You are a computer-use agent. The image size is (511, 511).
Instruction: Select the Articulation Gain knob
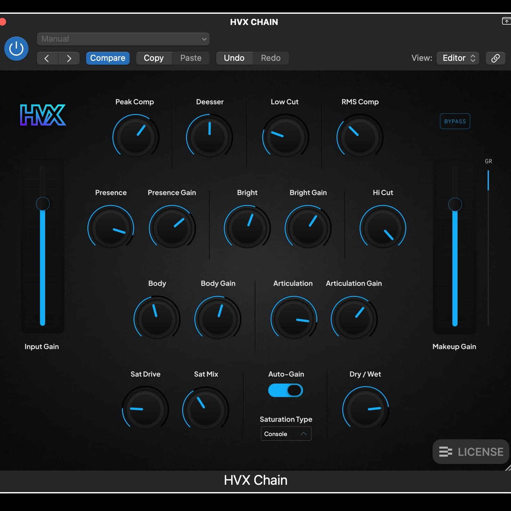[x=354, y=319]
